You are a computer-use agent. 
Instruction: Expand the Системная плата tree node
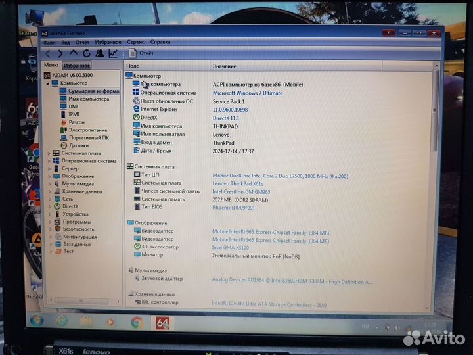click(x=49, y=153)
